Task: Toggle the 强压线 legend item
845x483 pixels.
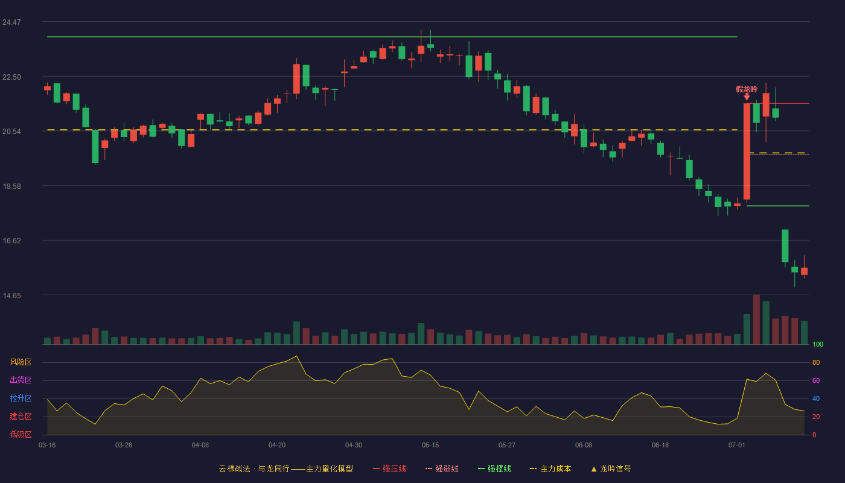Action: pos(389,469)
